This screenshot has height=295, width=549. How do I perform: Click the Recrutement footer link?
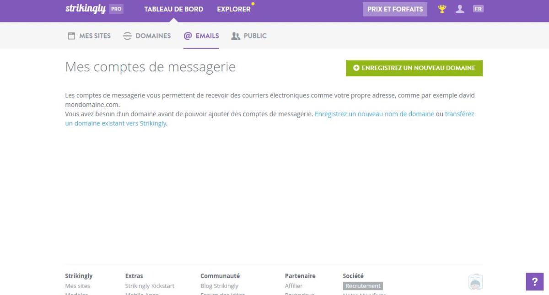click(x=363, y=286)
